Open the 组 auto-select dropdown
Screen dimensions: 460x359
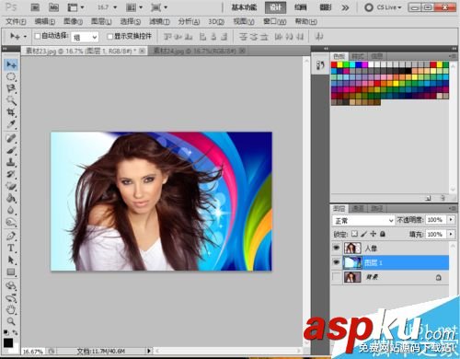point(85,37)
